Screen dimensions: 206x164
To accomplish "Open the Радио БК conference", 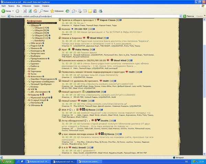I will (x=36, y=46).
